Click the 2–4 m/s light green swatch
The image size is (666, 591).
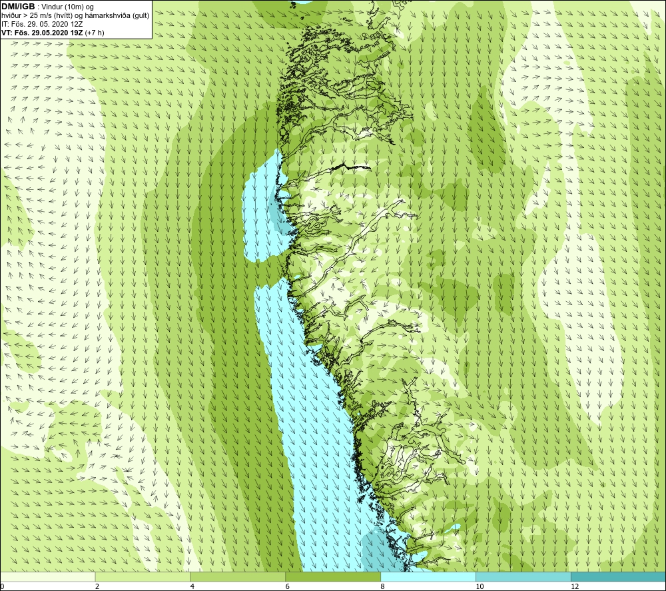click(143, 576)
